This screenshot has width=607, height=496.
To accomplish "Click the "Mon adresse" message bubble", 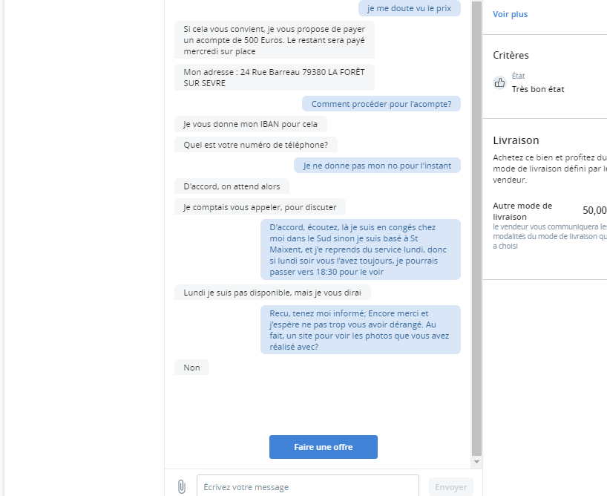I will (275, 77).
